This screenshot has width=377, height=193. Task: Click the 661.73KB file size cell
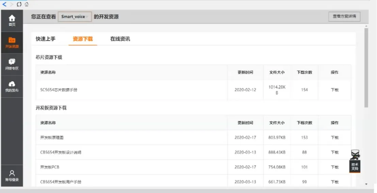coord(277,182)
